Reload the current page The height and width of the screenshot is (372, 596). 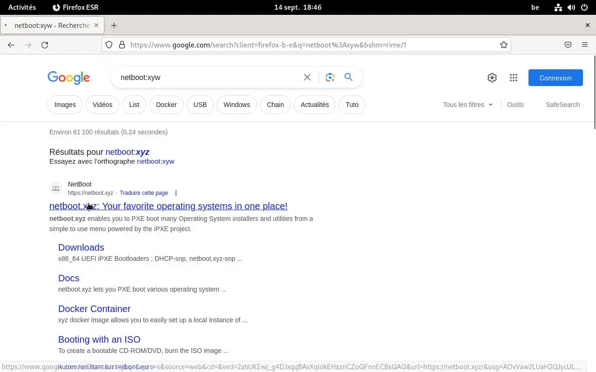point(45,45)
